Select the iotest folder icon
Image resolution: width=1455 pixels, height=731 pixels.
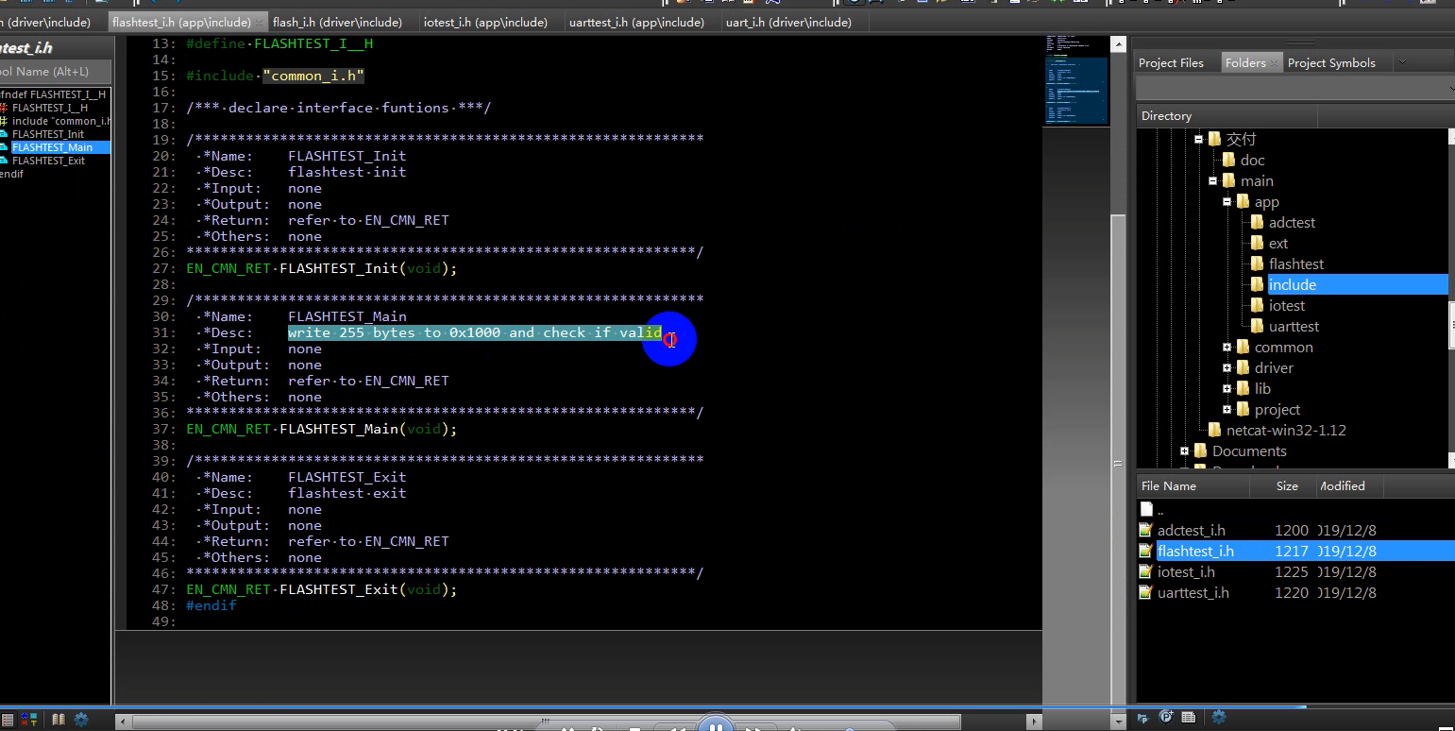coord(1257,305)
